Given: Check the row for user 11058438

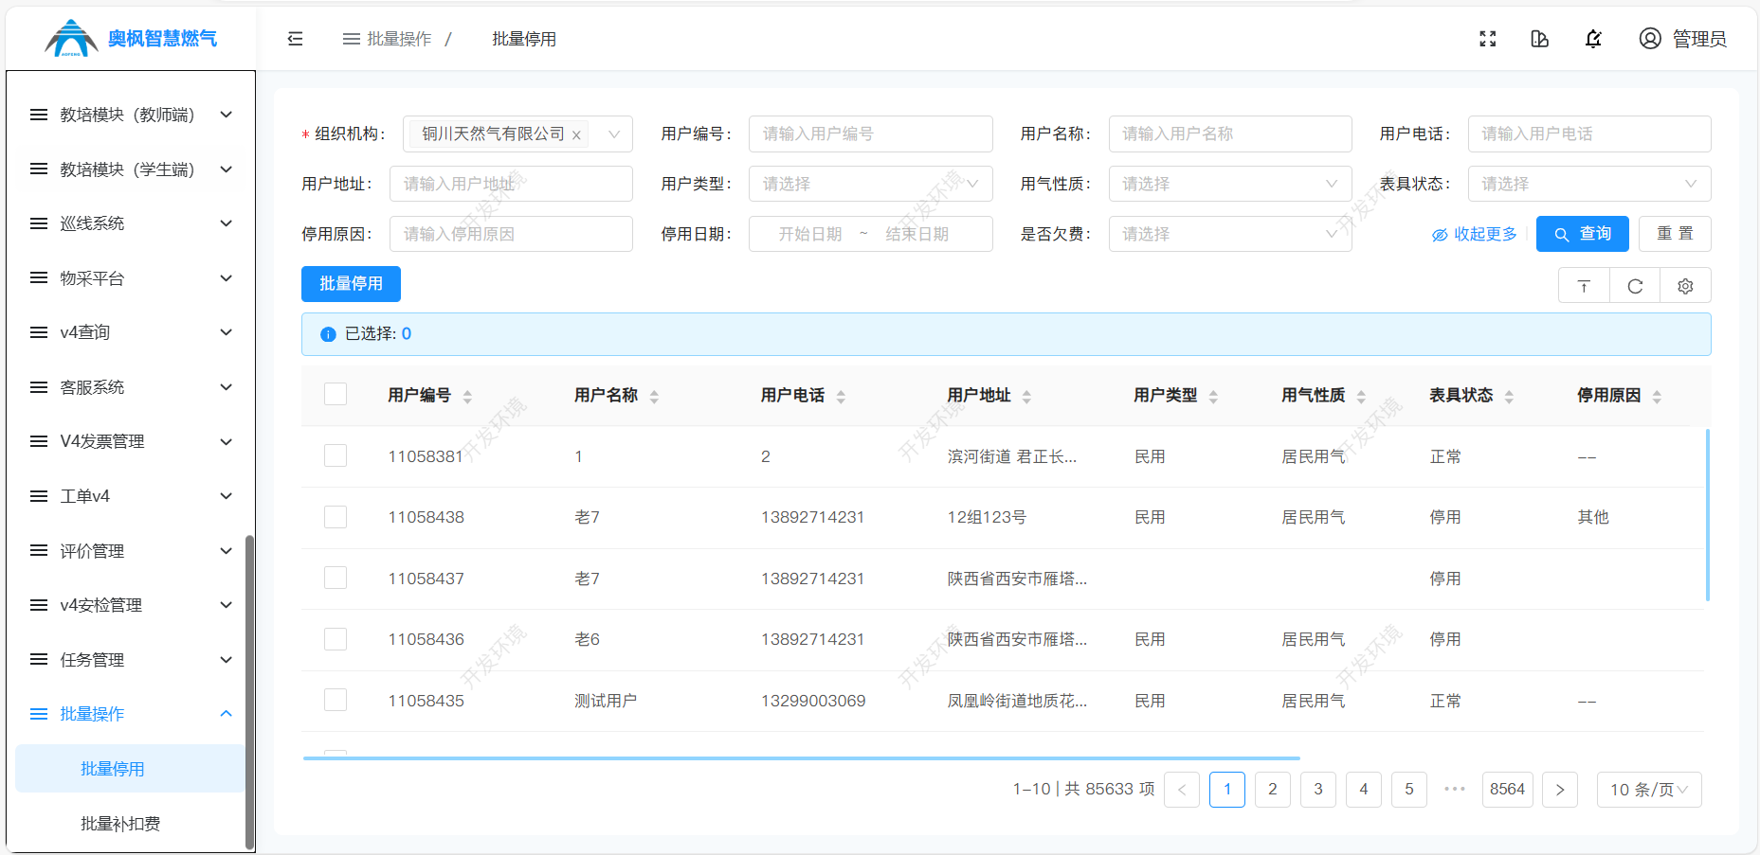Looking at the screenshot, I should tap(336, 517).
